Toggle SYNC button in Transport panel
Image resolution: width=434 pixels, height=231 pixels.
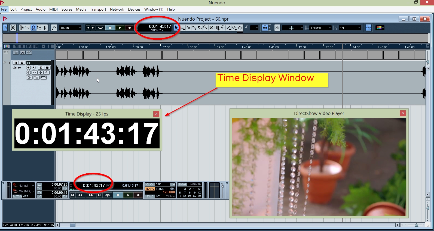[x=150, y=196]
